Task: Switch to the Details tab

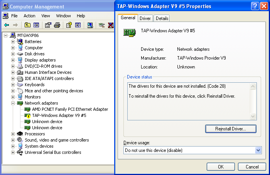Action: tap(162, 18)
